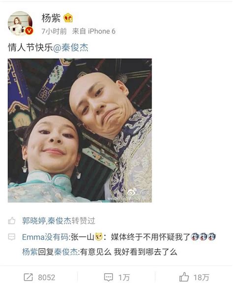Open comments via the bottom bubble icon
The image size is (233, 286).
pyautogui.click(x=108, y=277)
